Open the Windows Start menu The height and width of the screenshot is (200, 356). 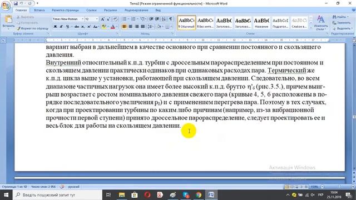[6, 195]
